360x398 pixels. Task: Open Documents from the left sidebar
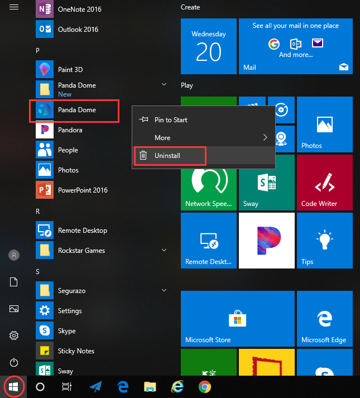click(x=14, y=282)
